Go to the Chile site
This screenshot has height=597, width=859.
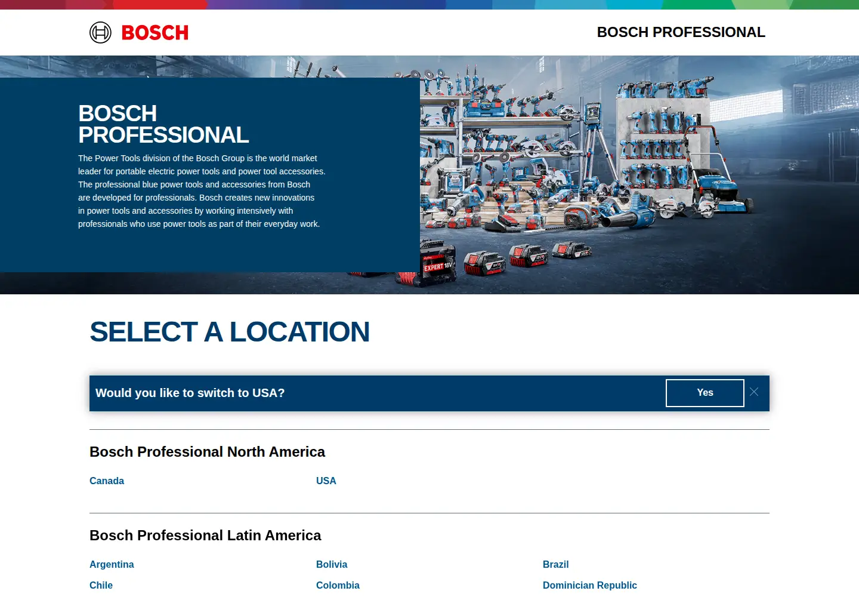coord(101,586)
